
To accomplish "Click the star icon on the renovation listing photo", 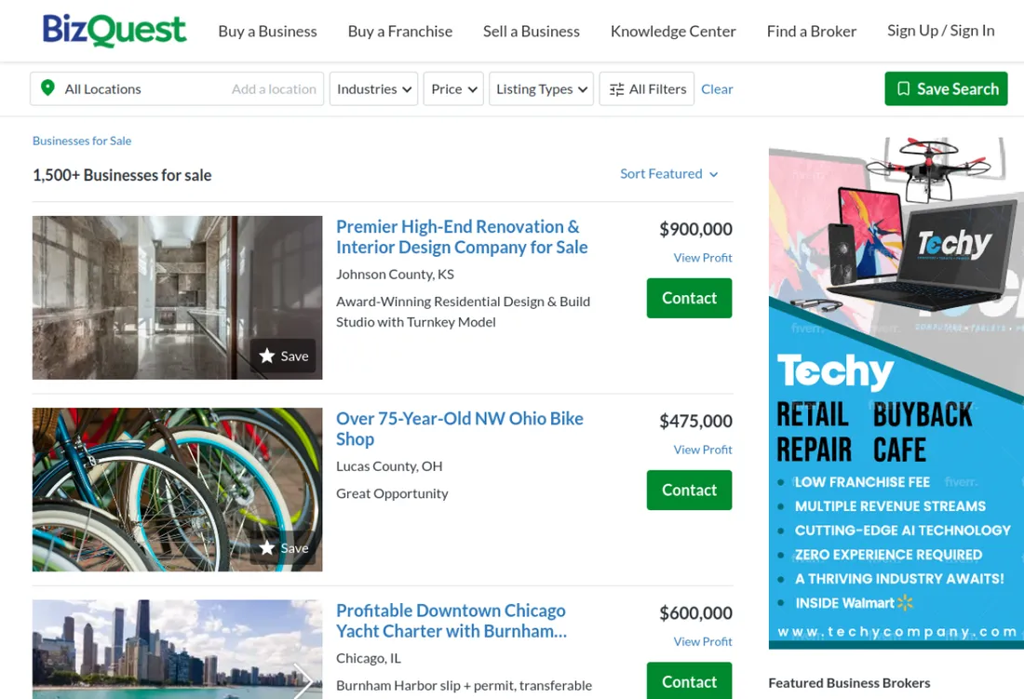I will pos(266,356).
